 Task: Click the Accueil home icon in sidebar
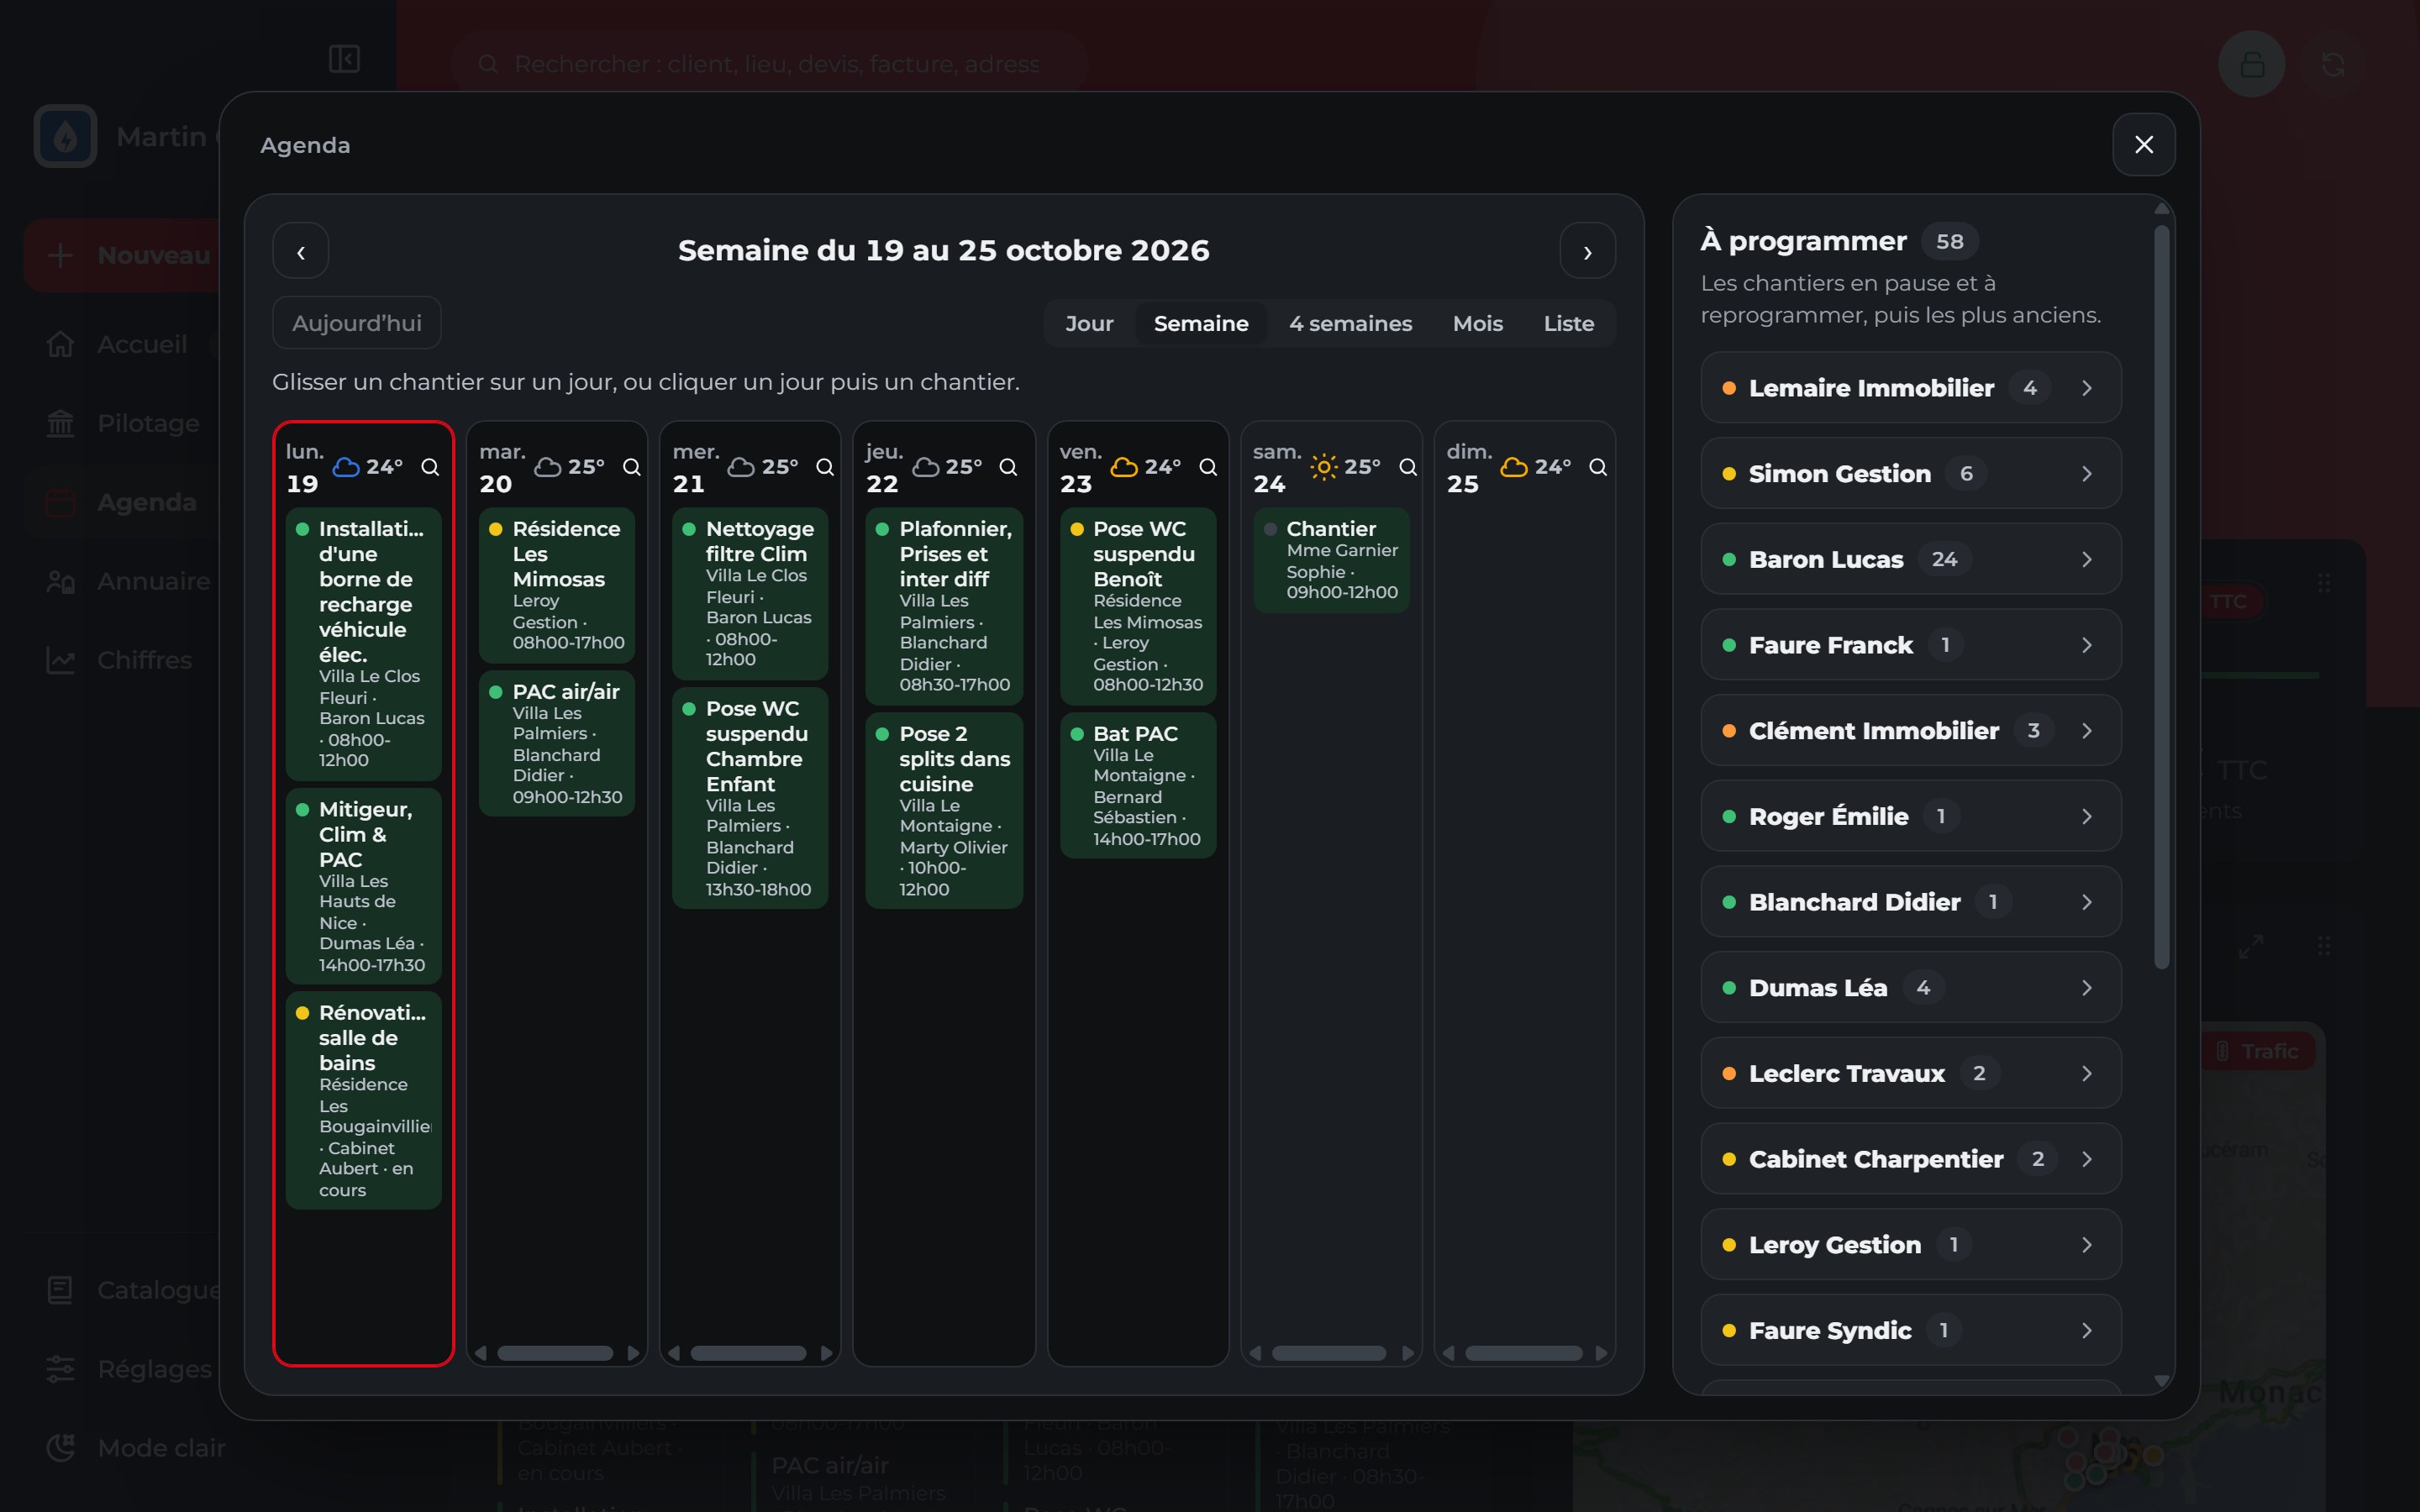coord(61,344)
